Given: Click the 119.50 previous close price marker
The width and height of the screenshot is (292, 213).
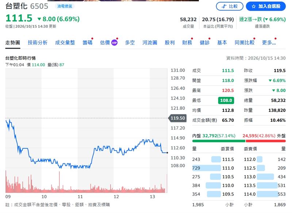Looking at the screenshot, I should [177, 118].
